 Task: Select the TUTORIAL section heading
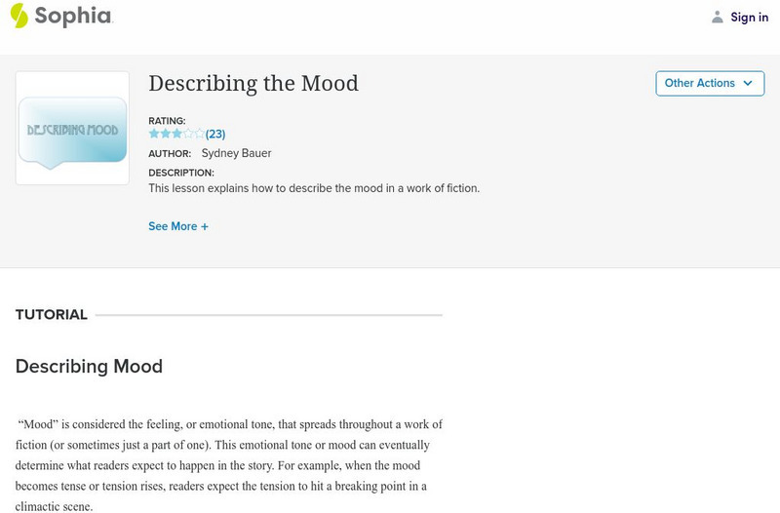[x=52, y=315]
